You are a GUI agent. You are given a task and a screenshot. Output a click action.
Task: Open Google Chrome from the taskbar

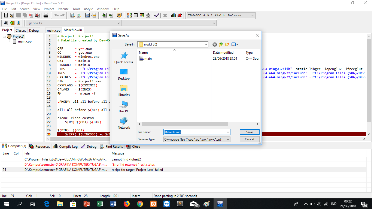click(140, 204)
